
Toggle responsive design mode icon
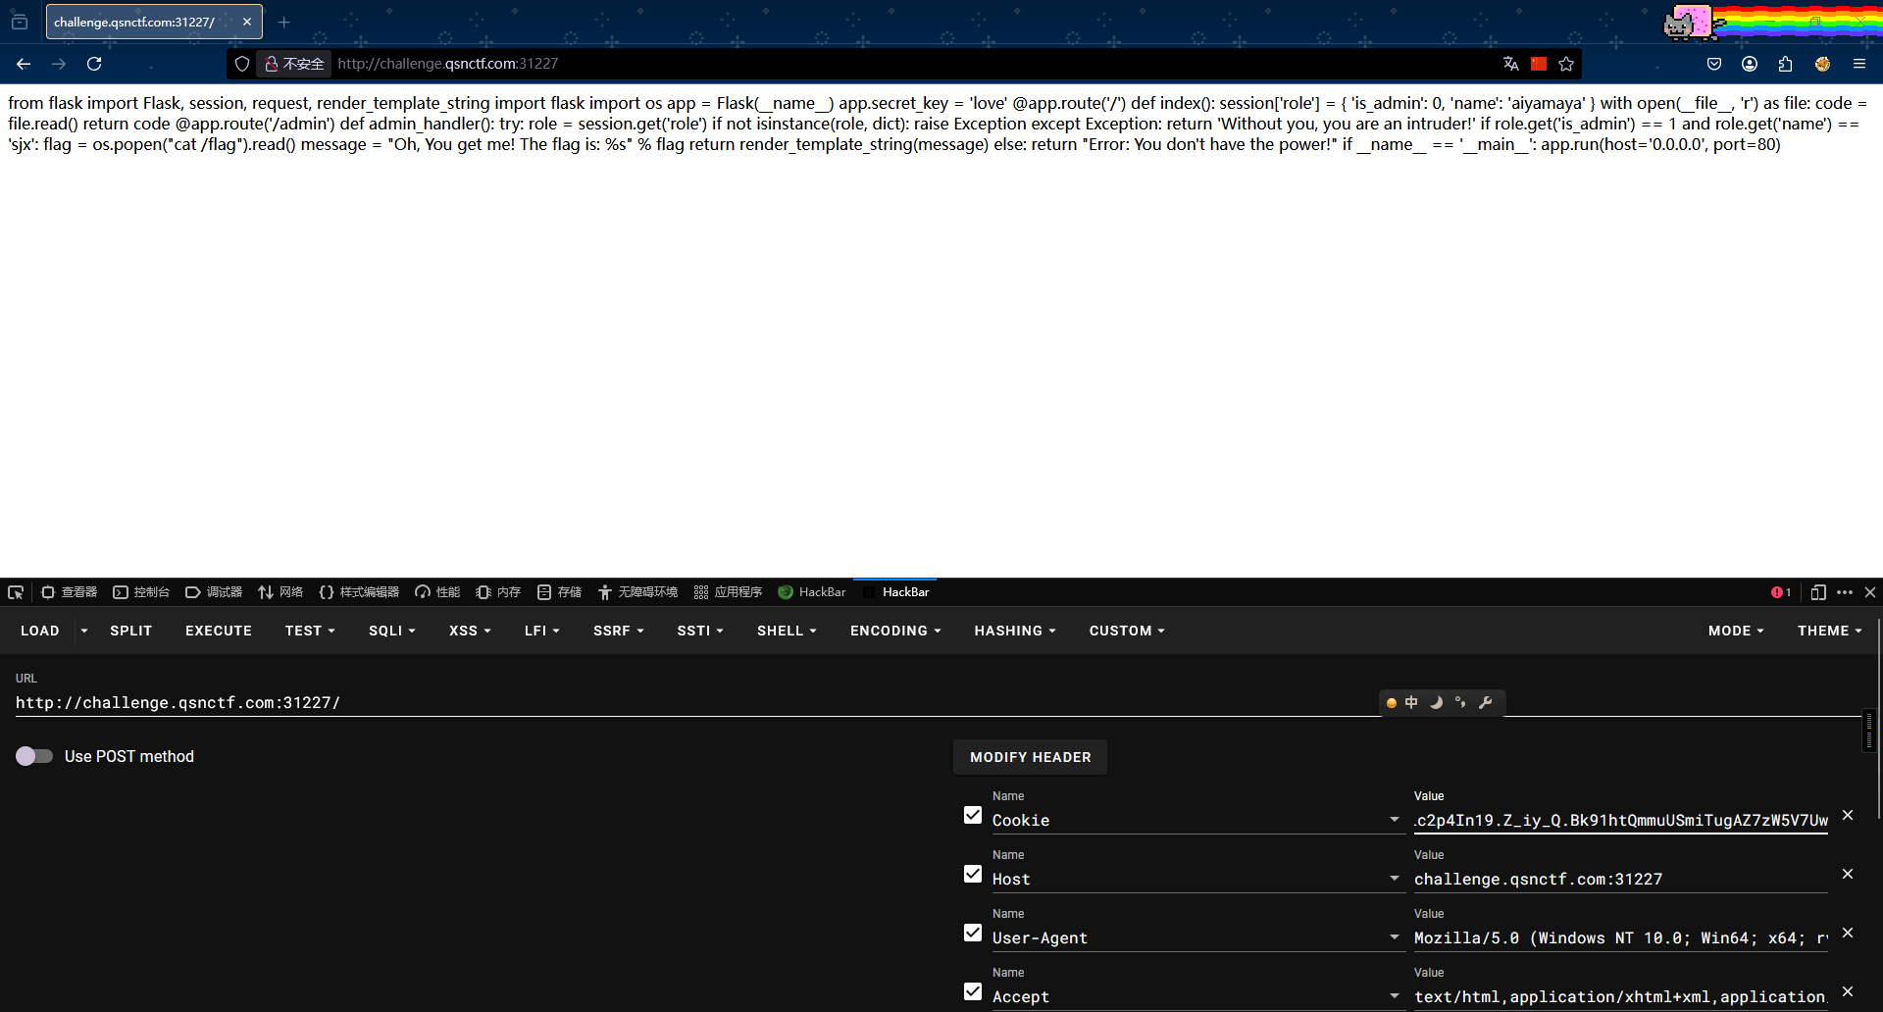[x=1818, y=592]
